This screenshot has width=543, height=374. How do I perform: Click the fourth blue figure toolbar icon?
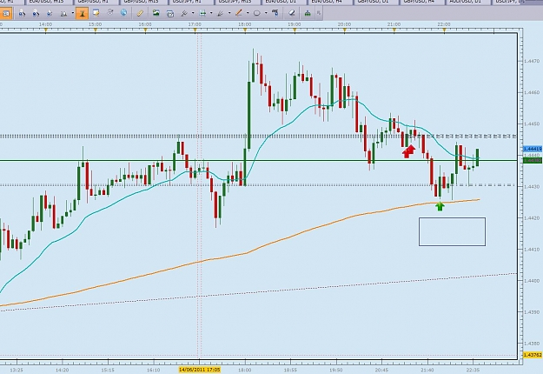50,14
